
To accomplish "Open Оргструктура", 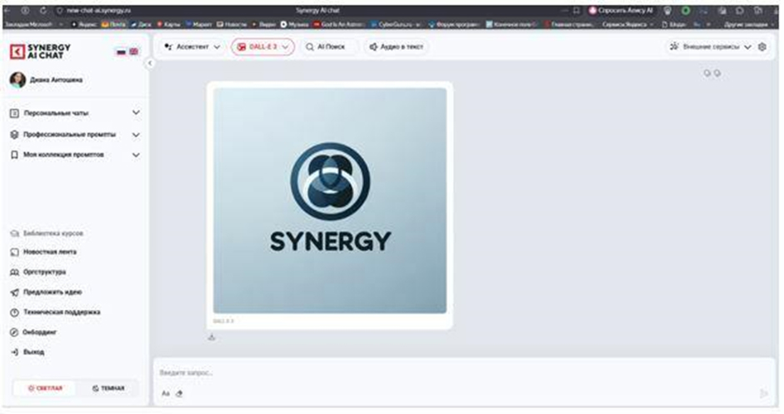I will tap(38, 272).
